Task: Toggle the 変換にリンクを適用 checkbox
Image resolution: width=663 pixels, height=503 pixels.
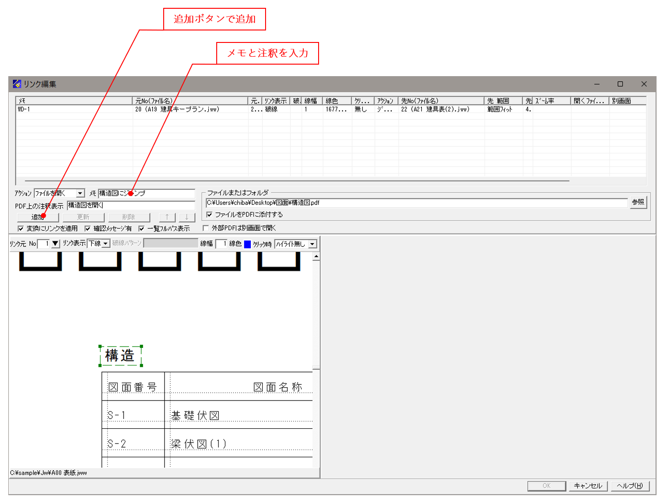Action: tap(20, 228)
